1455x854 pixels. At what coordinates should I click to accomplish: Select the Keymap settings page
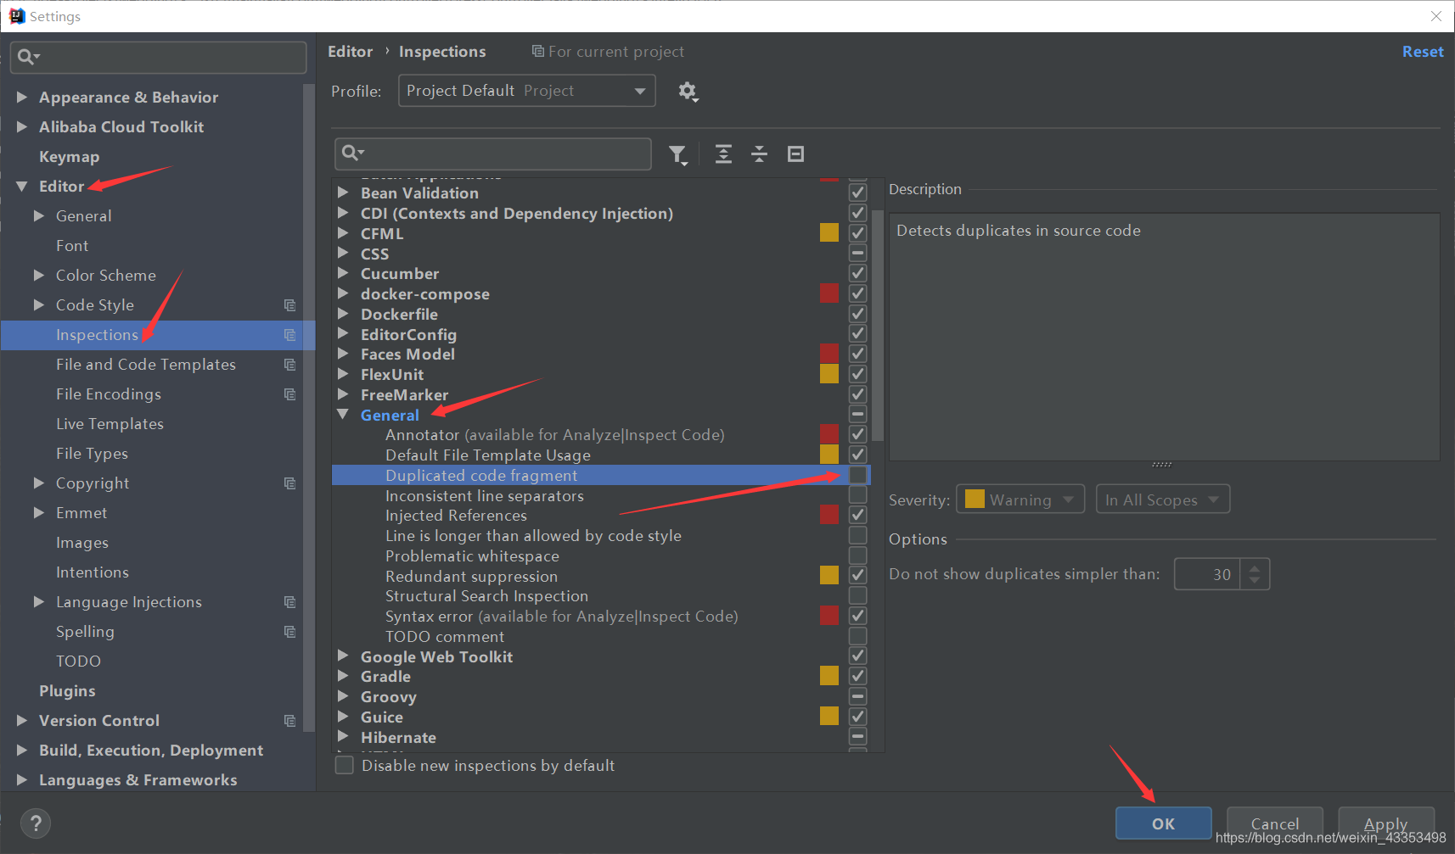[69, 157]
